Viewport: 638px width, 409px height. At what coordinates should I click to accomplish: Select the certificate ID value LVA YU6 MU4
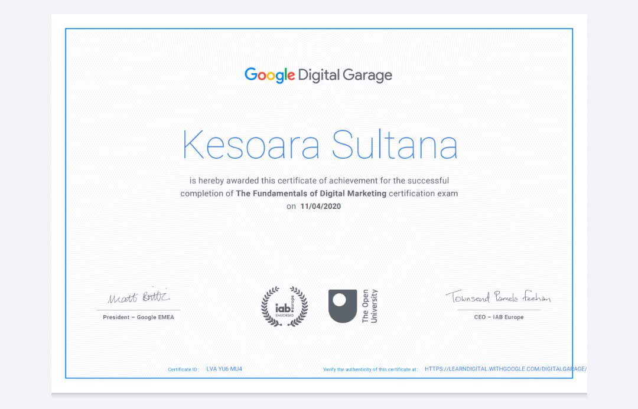(x=224, y=369)
